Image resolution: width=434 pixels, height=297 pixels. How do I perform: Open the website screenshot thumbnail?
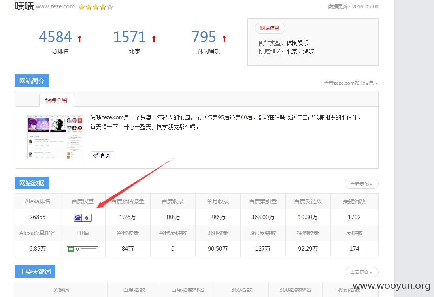tap(55, 137)
